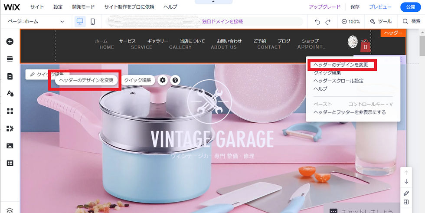
Task: Open the Add Elements plus icon
Action: pyautogui.click(x=10, y=42)
